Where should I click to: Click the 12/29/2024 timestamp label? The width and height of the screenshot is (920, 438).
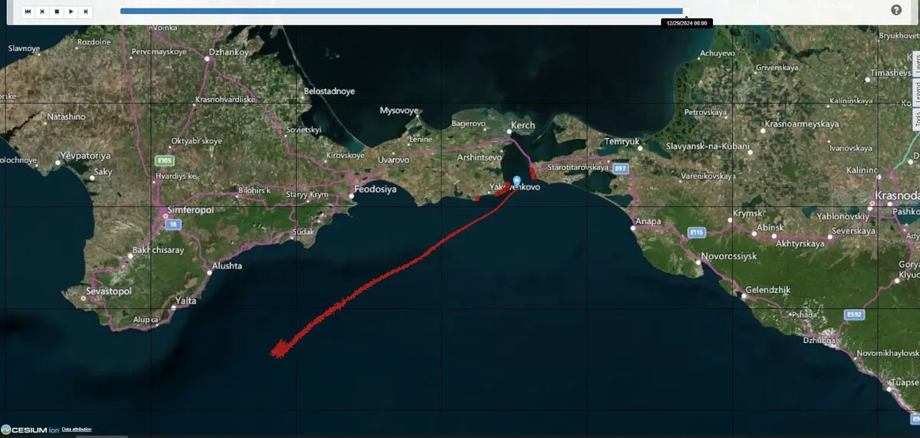point(686,23)
